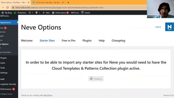
Task: Close the Live Preview browser tab
Action: coord(63,2)
